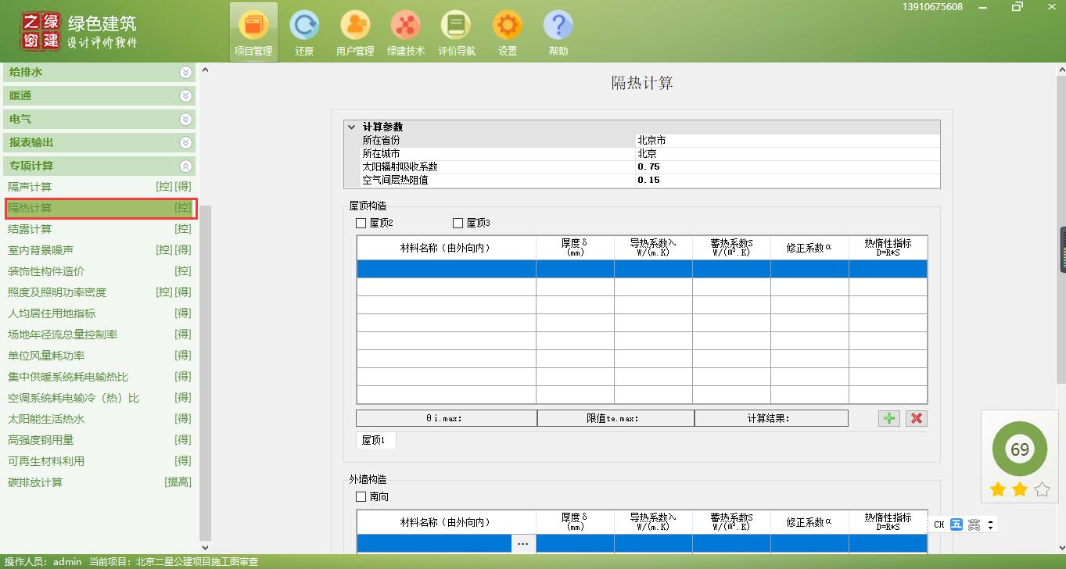The image size is (1066, 569).
Task: Click 材料名称 header in roof table
Action: pyautogui.click(x=446, y=248)
